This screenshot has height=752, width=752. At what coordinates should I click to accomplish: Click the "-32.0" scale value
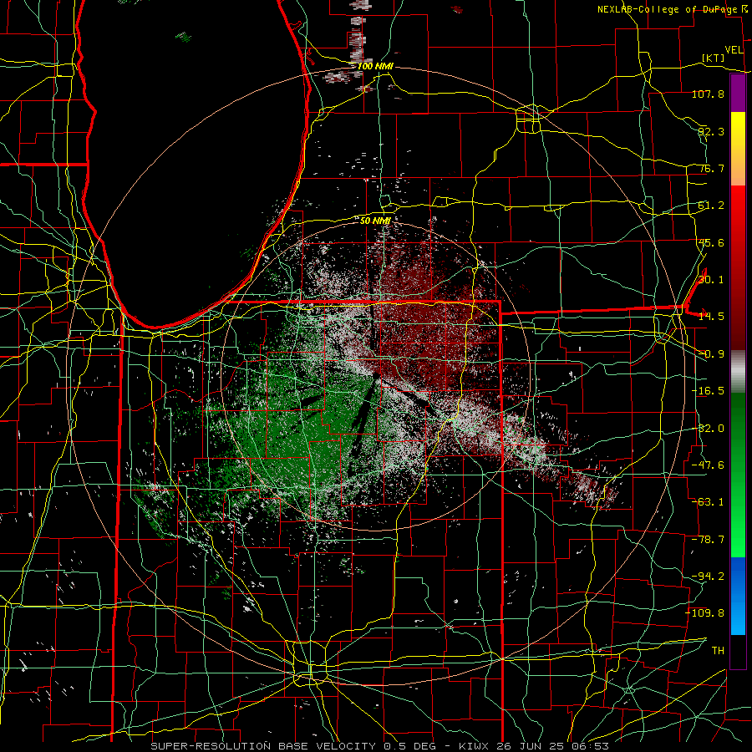click(708, 429)
